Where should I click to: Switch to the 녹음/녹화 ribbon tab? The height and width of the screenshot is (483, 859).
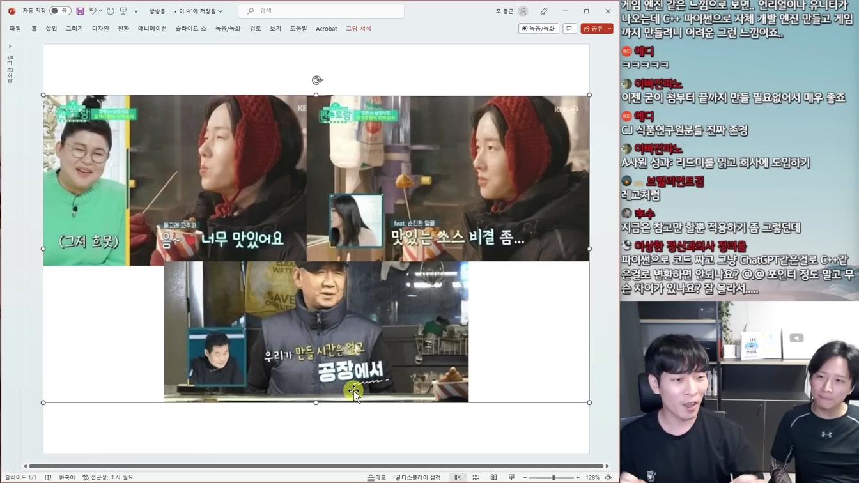point(228,29)
